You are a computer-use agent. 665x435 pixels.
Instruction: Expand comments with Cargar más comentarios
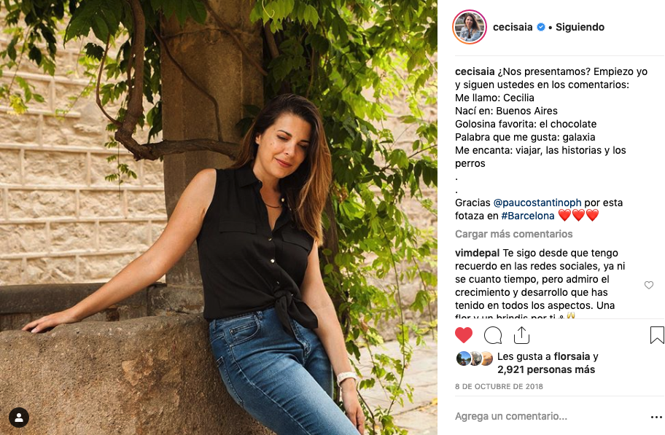tap(513, 234)
